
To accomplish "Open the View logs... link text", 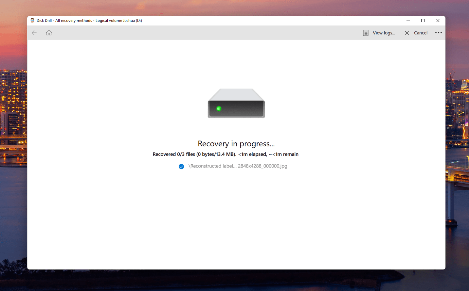I will [384, 33].
